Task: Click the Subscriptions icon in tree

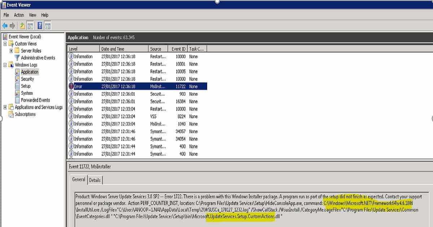Action: (x=12, y=114)
